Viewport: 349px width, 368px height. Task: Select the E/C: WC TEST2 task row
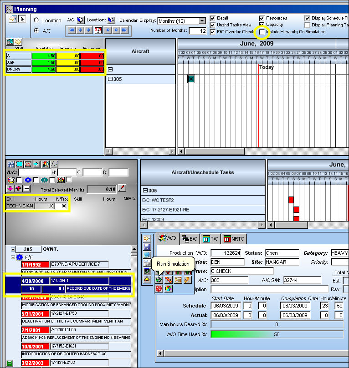click(203, 200)
